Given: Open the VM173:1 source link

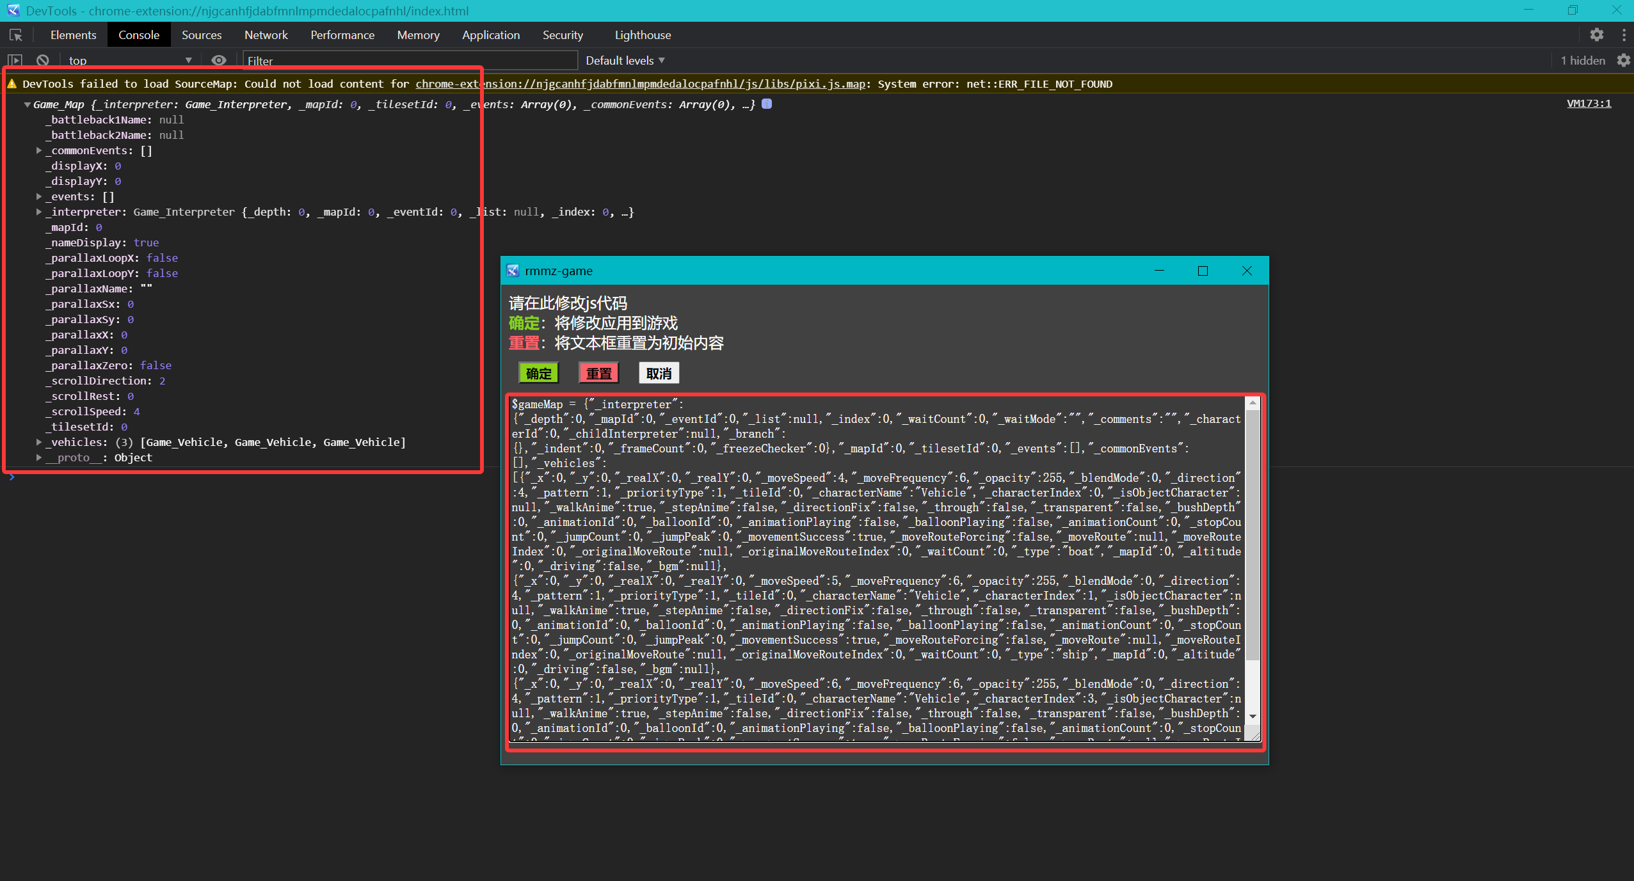Looking at the screenshot, I should (x=1589, y=104).
